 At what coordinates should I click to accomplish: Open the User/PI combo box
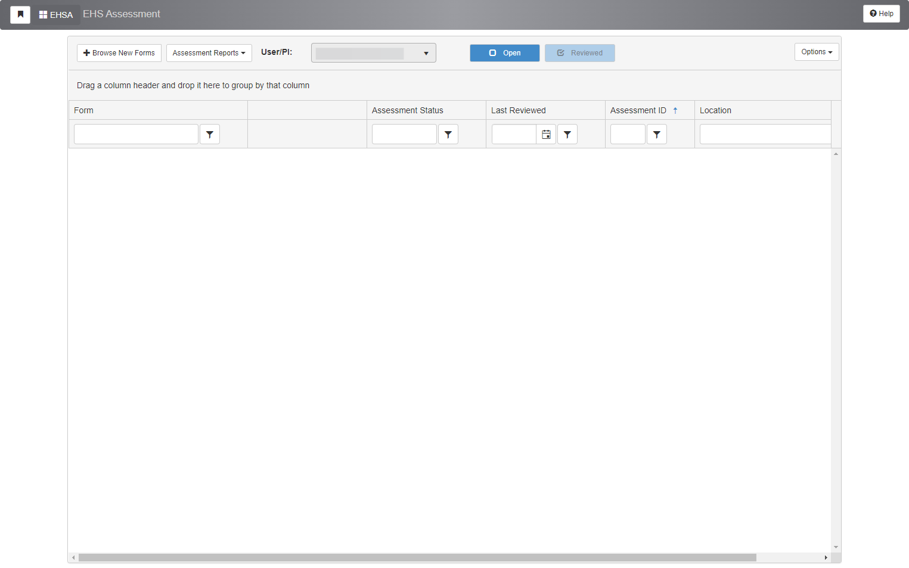point(374,53)
